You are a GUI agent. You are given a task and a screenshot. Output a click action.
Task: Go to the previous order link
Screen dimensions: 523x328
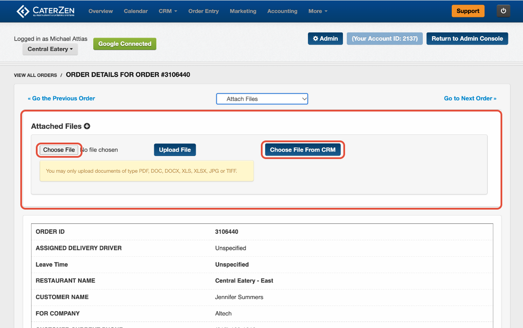click(61, 98)
